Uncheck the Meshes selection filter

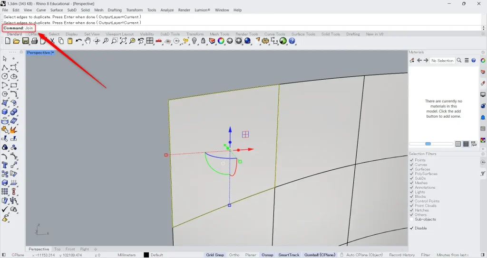pyautogui.click(x=411, y=183)
